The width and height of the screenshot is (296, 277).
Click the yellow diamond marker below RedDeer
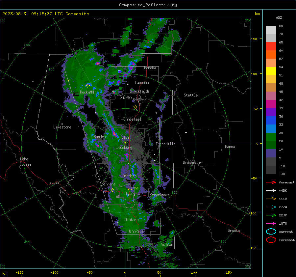click(x=136, y=107)
